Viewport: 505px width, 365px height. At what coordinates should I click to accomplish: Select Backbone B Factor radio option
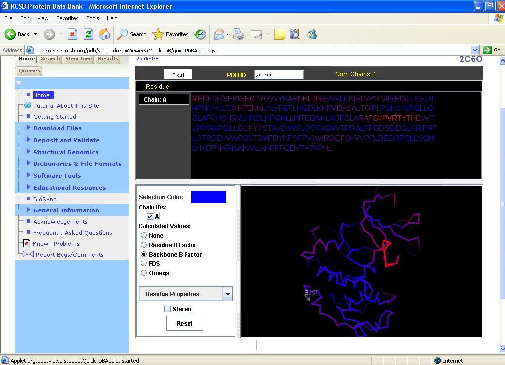coord(144,254)
